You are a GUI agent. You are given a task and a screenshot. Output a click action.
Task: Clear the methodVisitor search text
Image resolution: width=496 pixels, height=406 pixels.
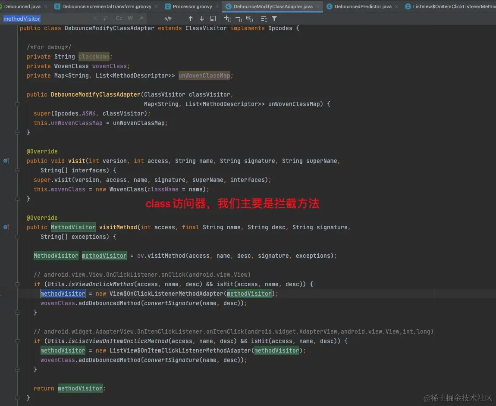click(95, 19)
